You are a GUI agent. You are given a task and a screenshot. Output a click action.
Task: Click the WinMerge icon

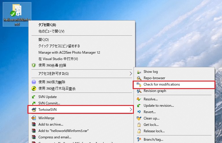pyautogui.click(x=34, y=118)
